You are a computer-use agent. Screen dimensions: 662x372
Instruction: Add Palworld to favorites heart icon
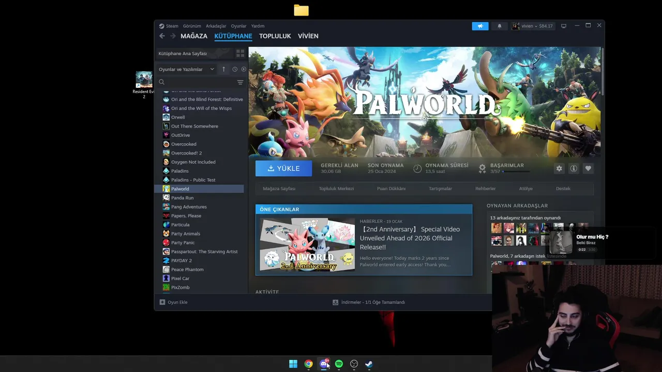pyautogui.click(x=588, y=168)
